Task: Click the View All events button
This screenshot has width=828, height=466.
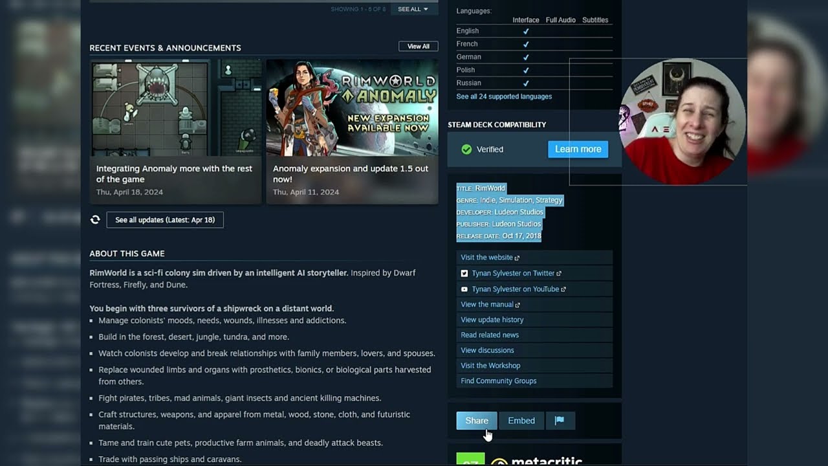Action: coord(419,47)
